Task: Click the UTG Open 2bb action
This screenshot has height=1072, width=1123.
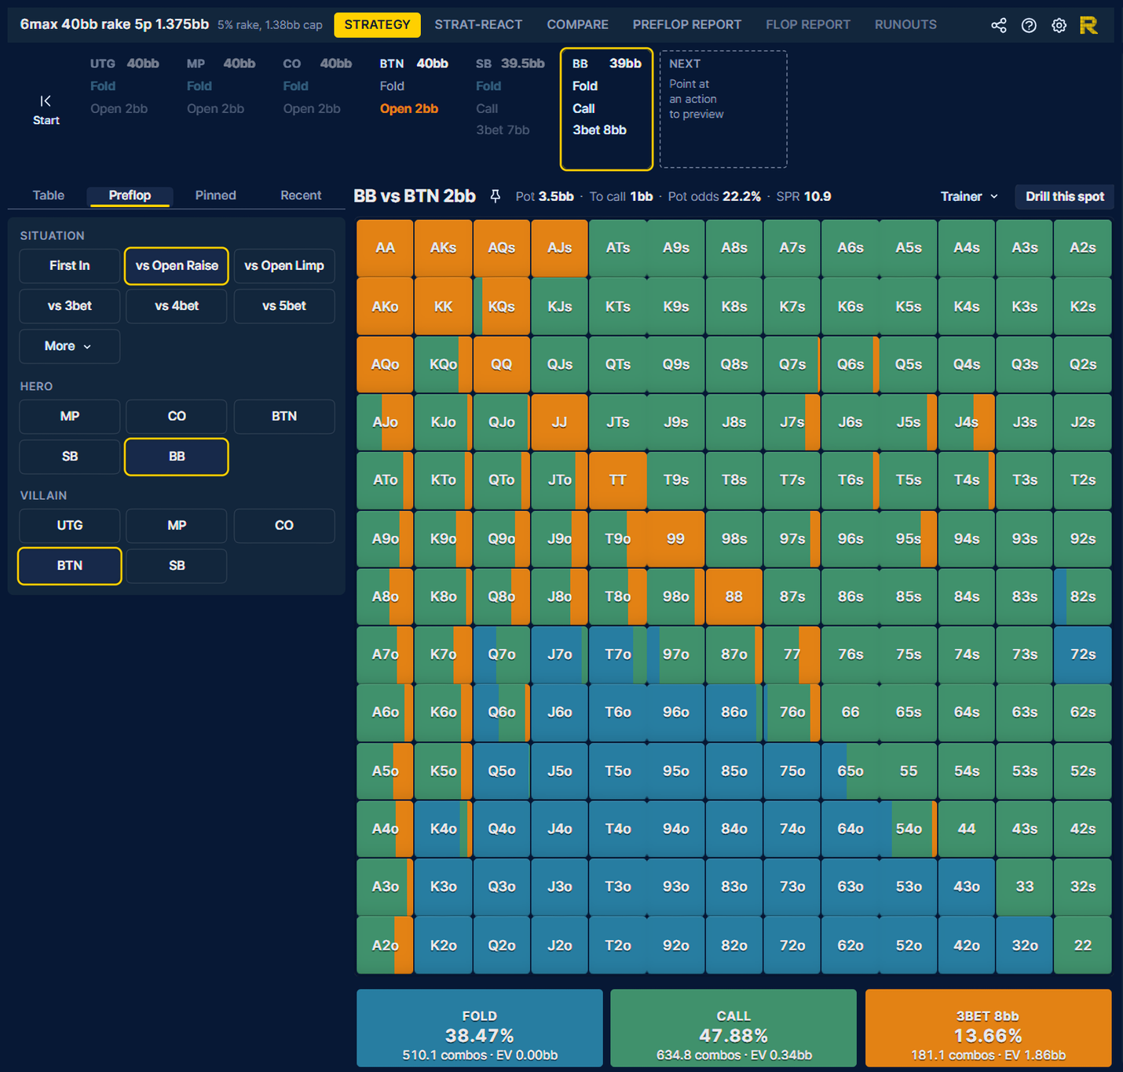Action: [119, 108]
